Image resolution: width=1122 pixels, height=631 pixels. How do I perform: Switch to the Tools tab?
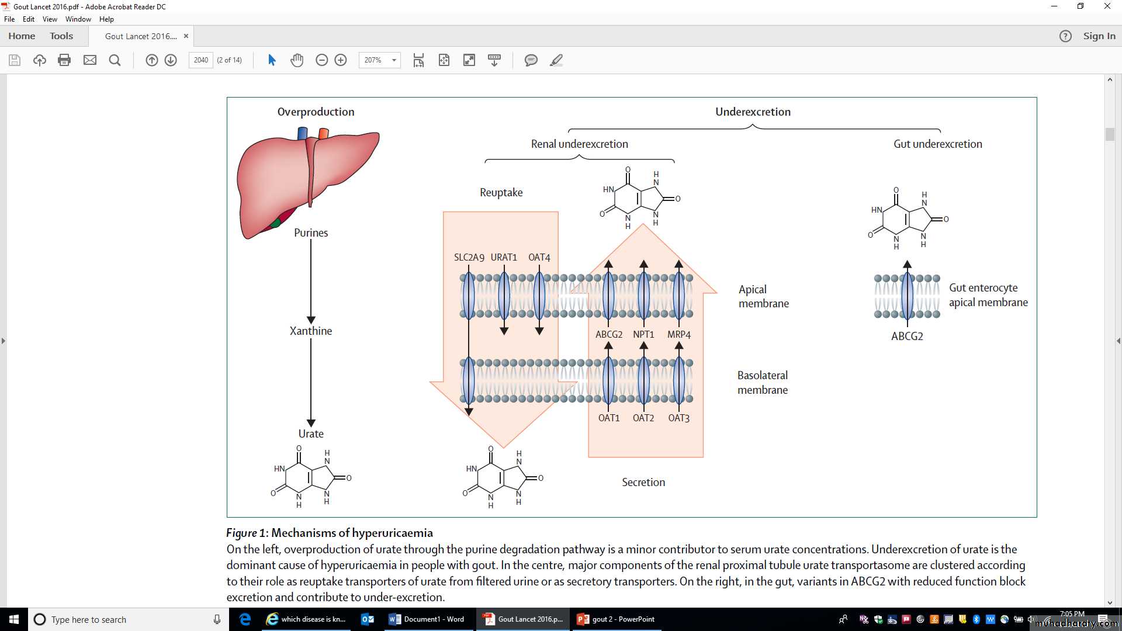tap(61, 36)
